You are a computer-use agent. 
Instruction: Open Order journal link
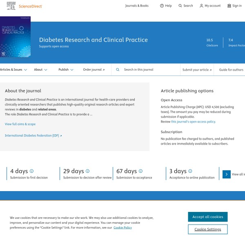click(94, 70)
